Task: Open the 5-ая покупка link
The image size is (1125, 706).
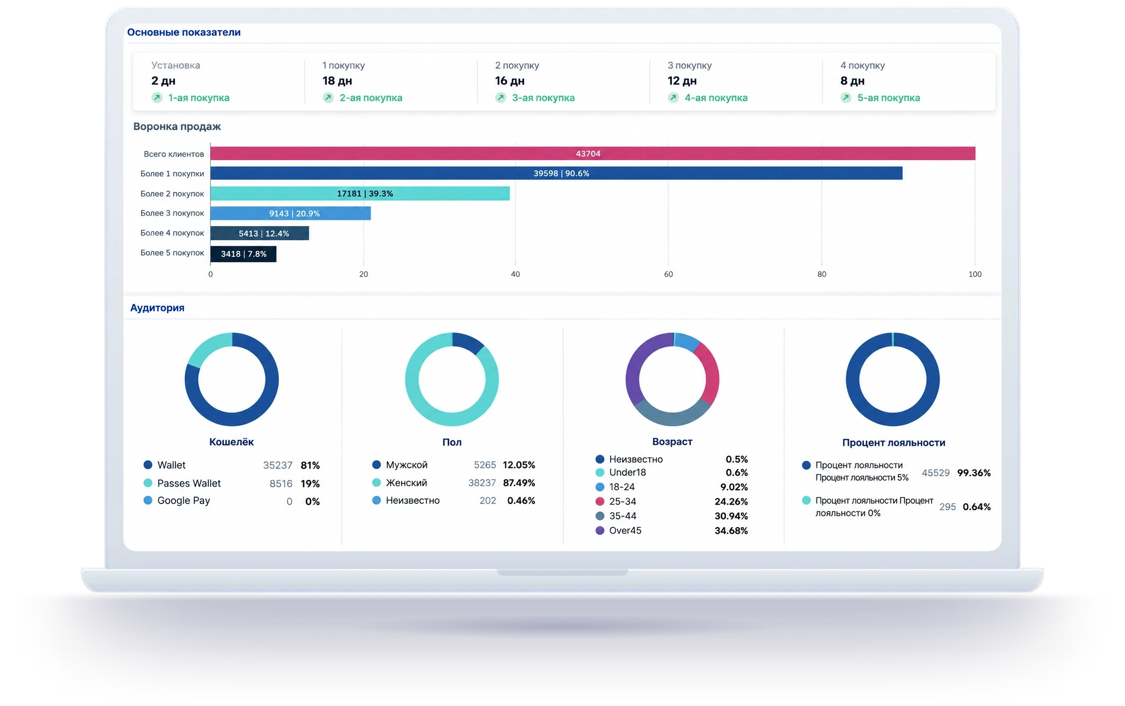Action: pos(888,98)
